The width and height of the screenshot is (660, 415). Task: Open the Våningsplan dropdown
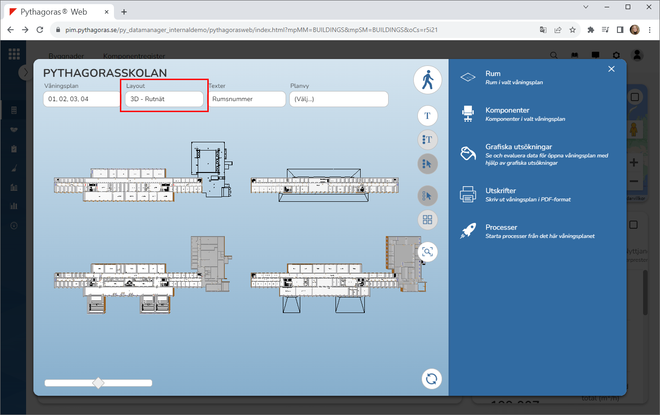pos(81,99)
